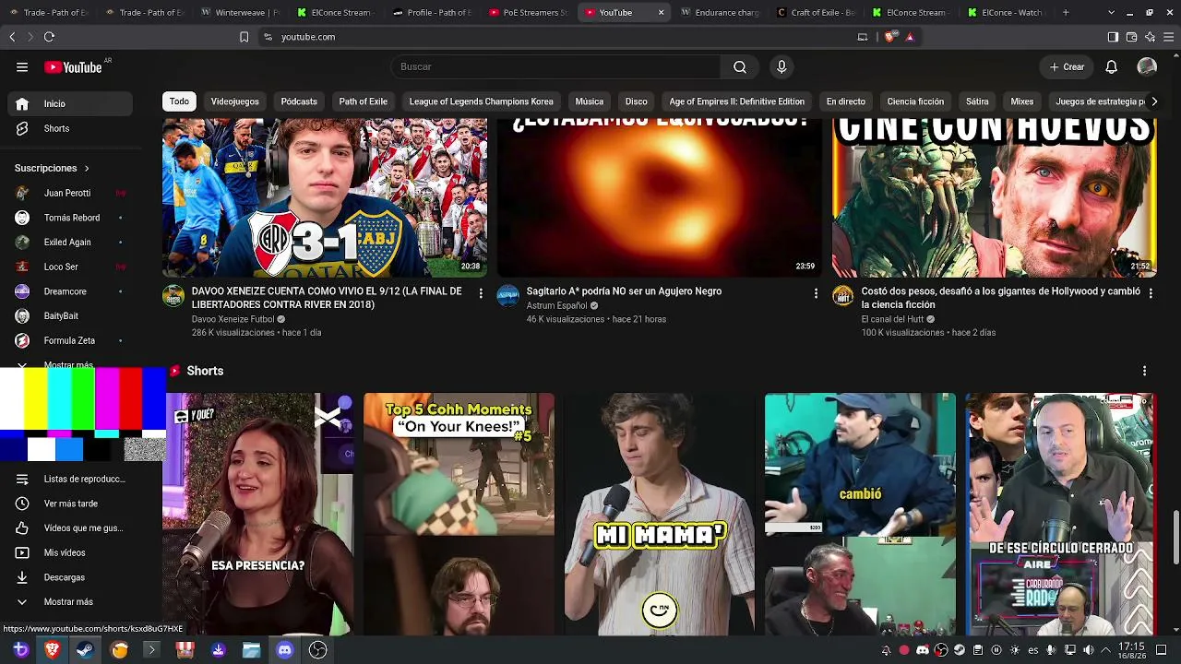The height and width of the screenshot is (664, 1181).
Task: Switch to the Craft of Exile tab
Action: tap(816, 13)
